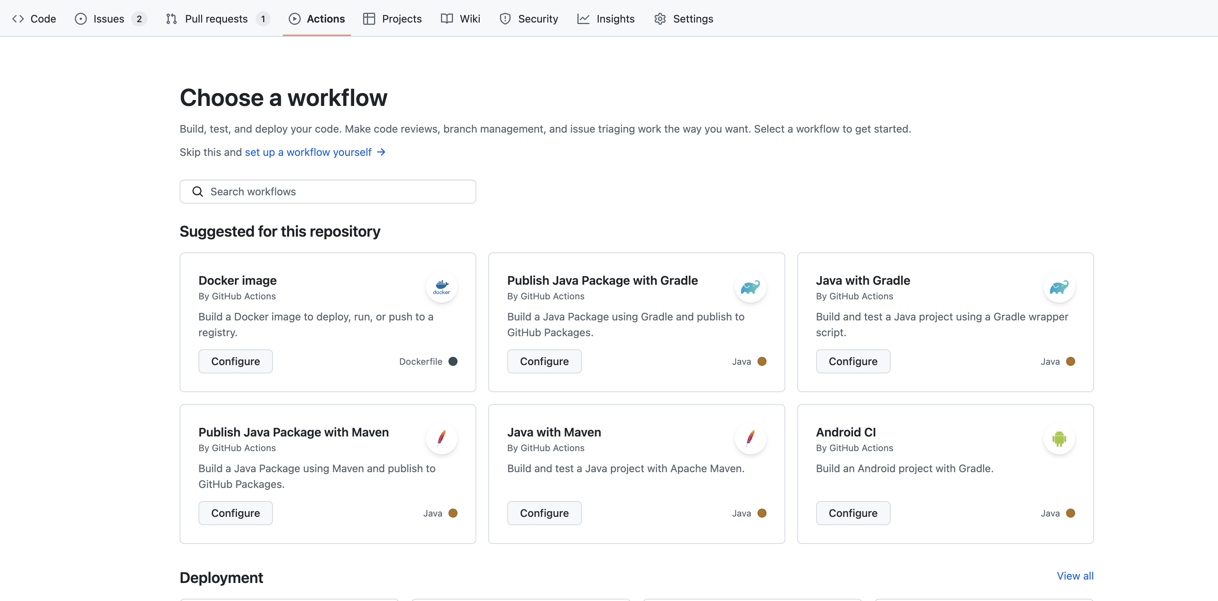The height and width of the screenshot is (601, 1218).
Task: Open the Security tab
Action: click(x=538, y=19)
